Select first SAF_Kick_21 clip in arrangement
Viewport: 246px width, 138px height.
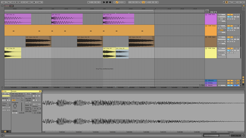tap(18, 19)
